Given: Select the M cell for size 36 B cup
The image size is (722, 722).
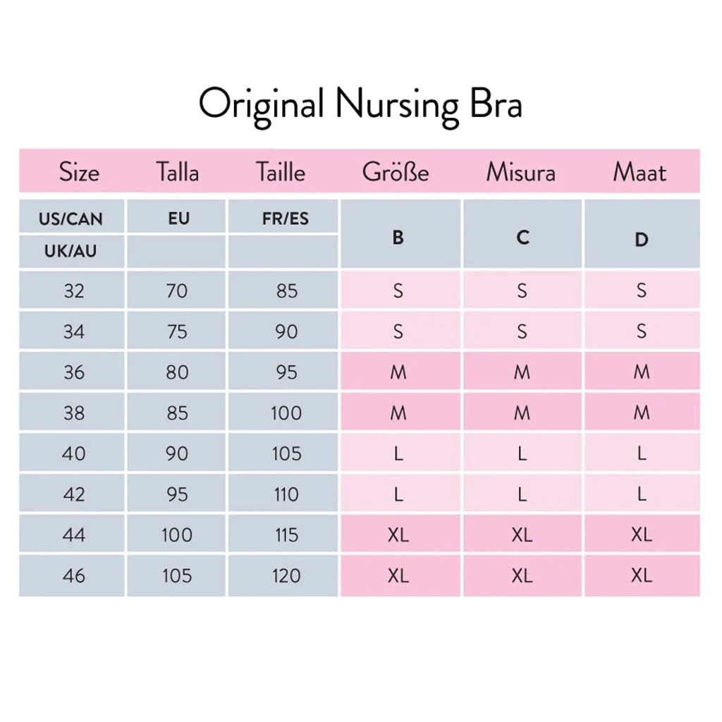Looking at the screenshot, I should tap(398, 372).
